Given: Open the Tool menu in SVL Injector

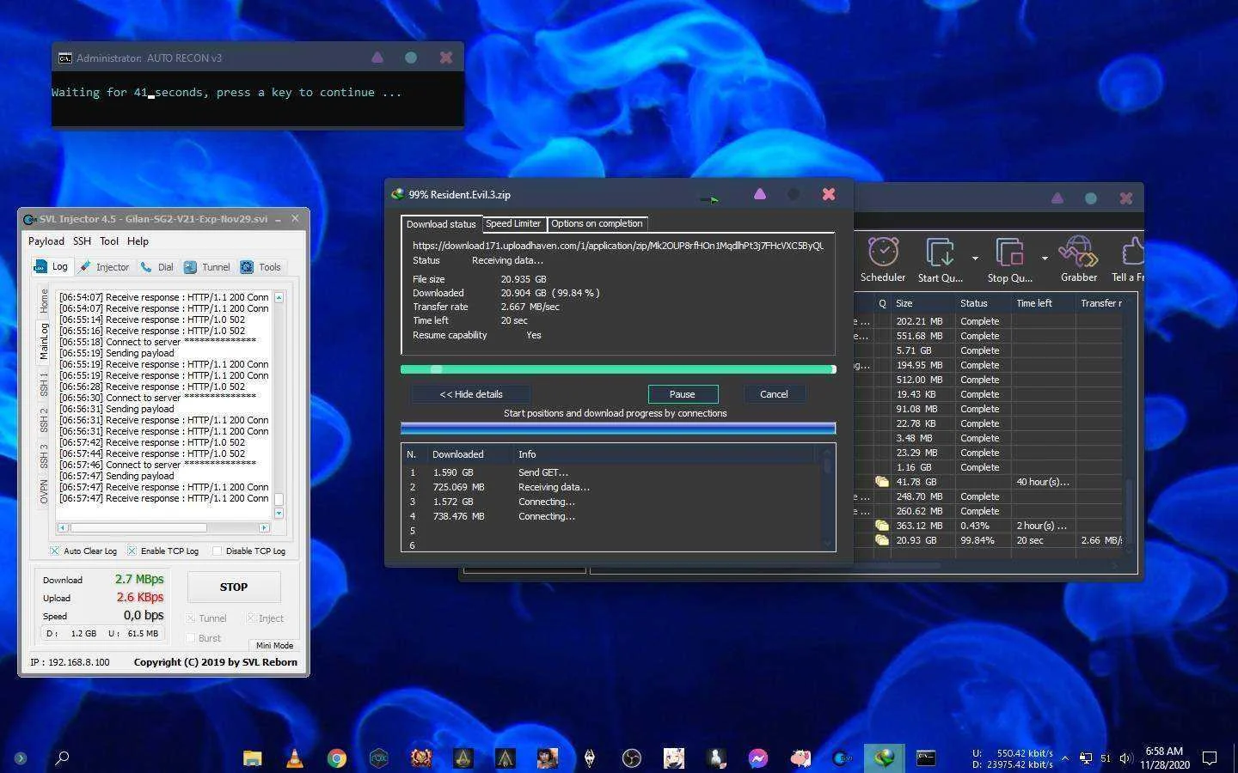Looking at the screenshot, I should point(109,241).
